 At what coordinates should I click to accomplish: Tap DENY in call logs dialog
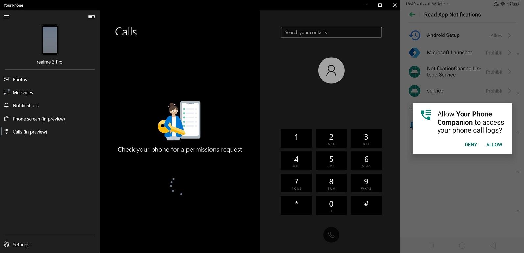pos(471,145)
